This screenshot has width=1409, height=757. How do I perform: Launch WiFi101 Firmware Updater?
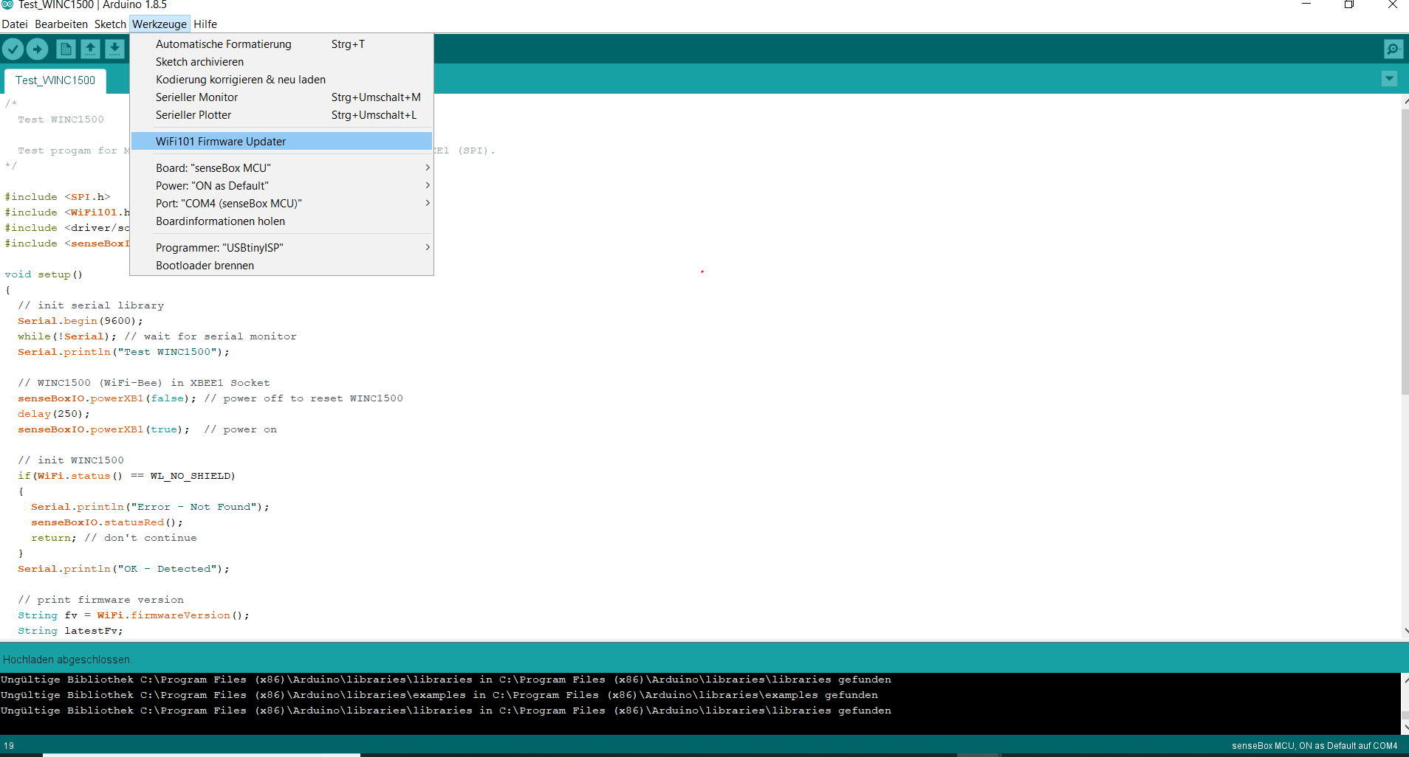281,142
